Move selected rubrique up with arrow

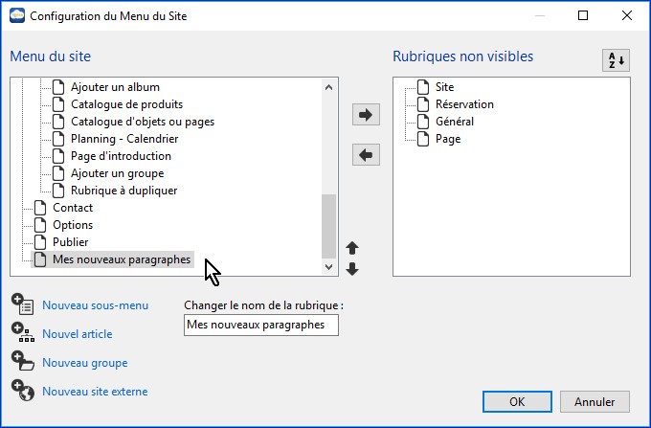(x=352, y=249)
